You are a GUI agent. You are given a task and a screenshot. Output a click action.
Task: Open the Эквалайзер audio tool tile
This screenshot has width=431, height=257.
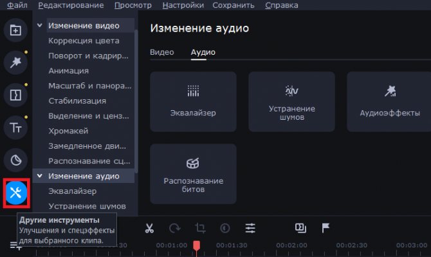pyautogui.click(x=193, y=102)
